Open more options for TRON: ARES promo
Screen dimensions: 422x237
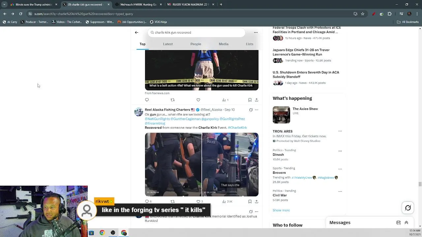340,131
